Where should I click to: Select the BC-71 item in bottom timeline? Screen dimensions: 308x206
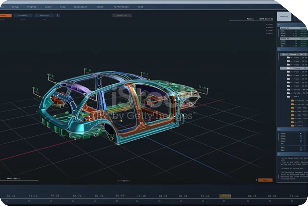(x=99, y=196)
